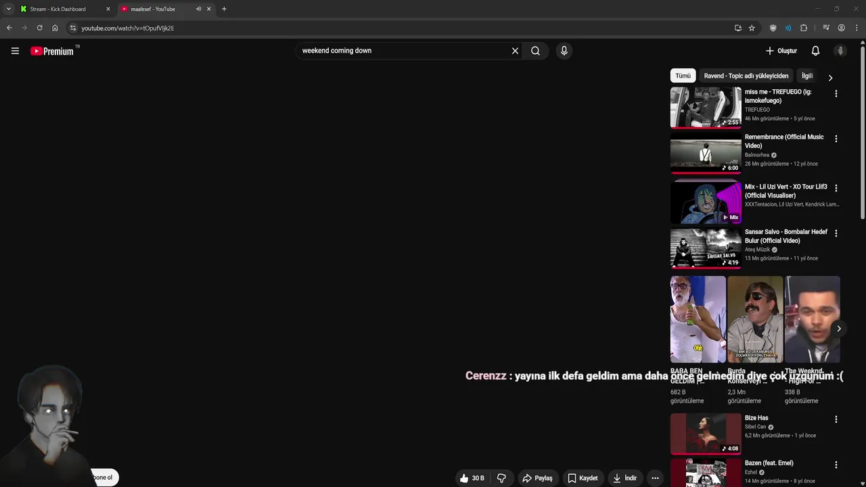Screen dimensions: 866x487
Task: Open the extensions puzzle icon
Action: pos(804,28)
